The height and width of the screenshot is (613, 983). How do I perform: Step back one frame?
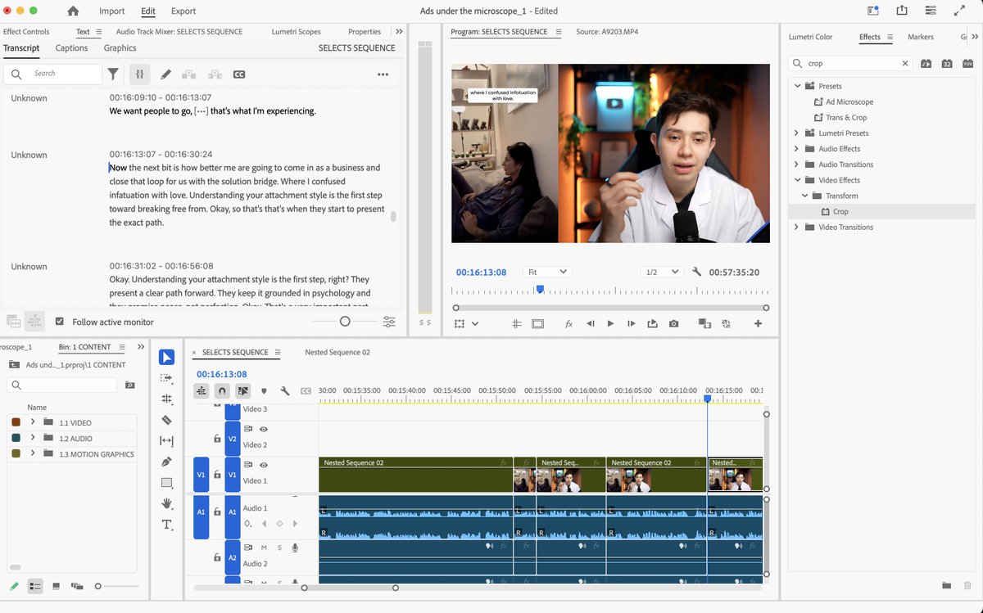590,324
